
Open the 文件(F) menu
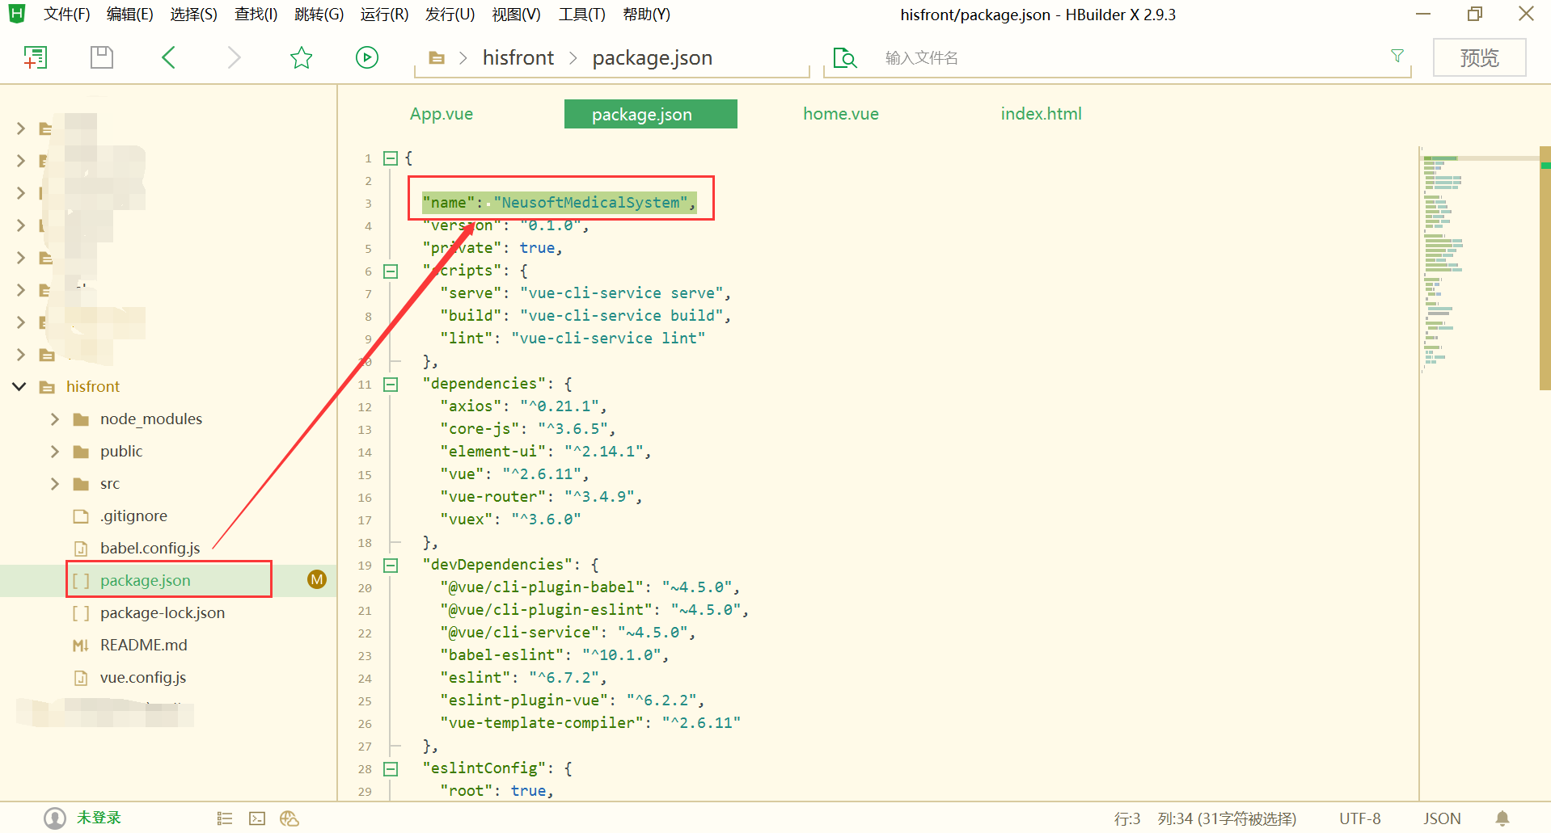66,15
